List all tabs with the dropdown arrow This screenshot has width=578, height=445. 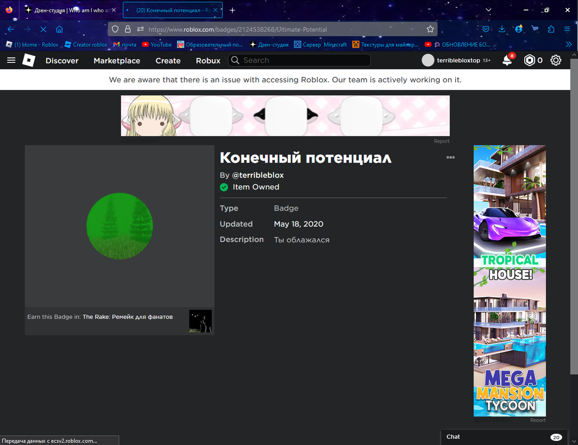pos(489,10)
